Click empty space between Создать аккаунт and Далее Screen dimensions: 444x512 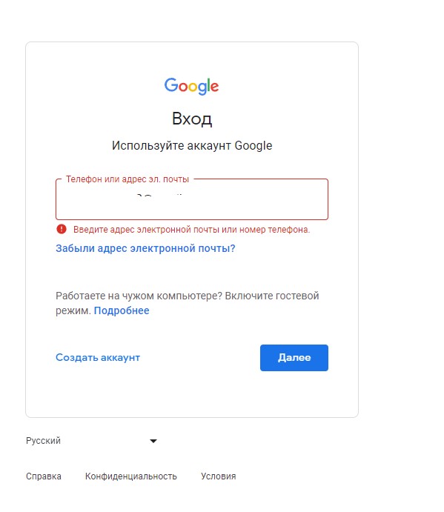200,358
